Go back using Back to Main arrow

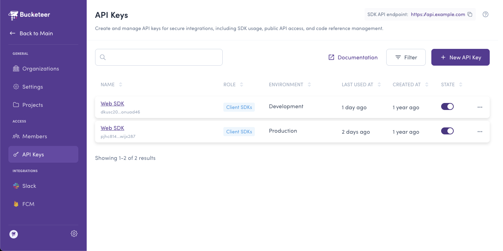click(x=13, y=33)
